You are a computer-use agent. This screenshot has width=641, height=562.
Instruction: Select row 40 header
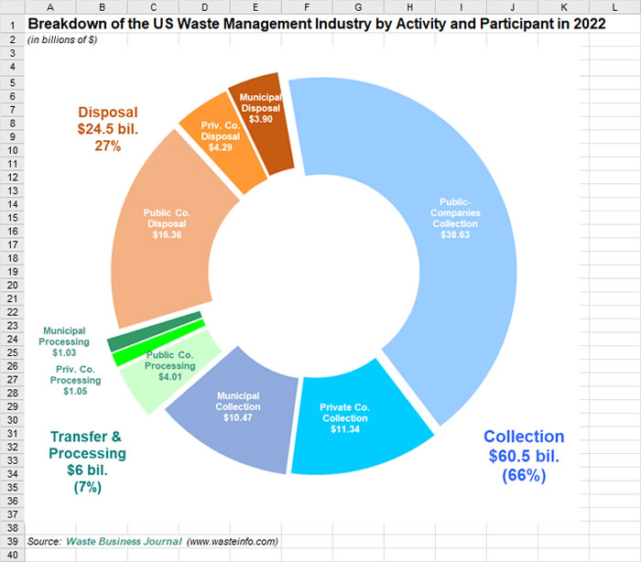coord(12,555)
